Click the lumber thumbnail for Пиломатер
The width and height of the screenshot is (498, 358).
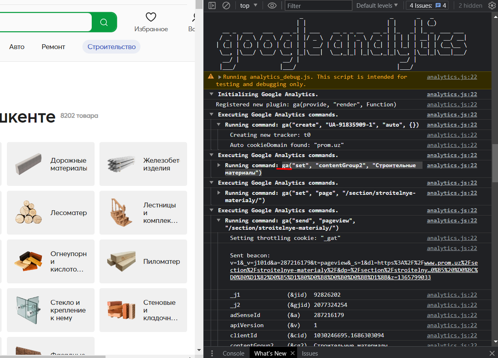point(121,261)
